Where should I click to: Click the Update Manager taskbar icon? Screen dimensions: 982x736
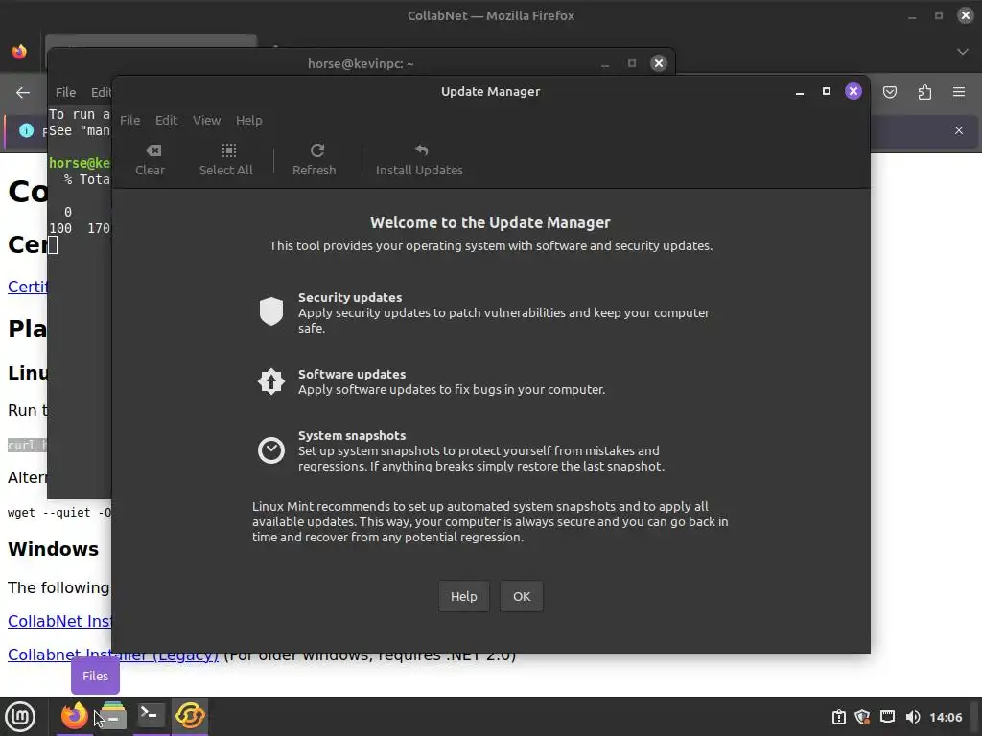[x=190, y=715]
